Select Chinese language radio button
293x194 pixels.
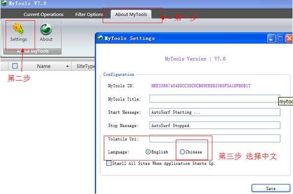182,152
